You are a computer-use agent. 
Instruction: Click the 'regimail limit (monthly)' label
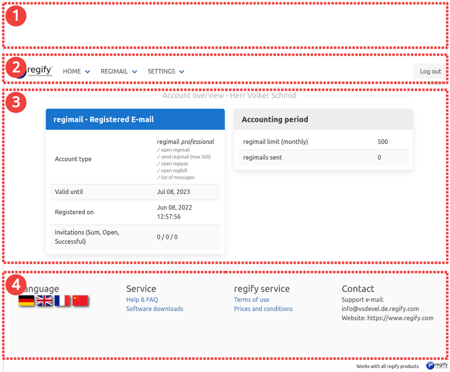[275, 141]
